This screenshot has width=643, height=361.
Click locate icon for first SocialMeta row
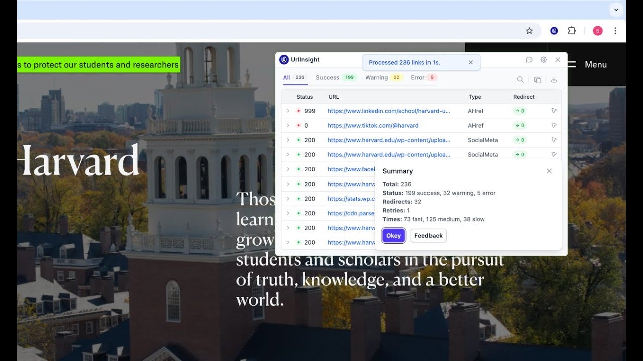tap(554, 140)
